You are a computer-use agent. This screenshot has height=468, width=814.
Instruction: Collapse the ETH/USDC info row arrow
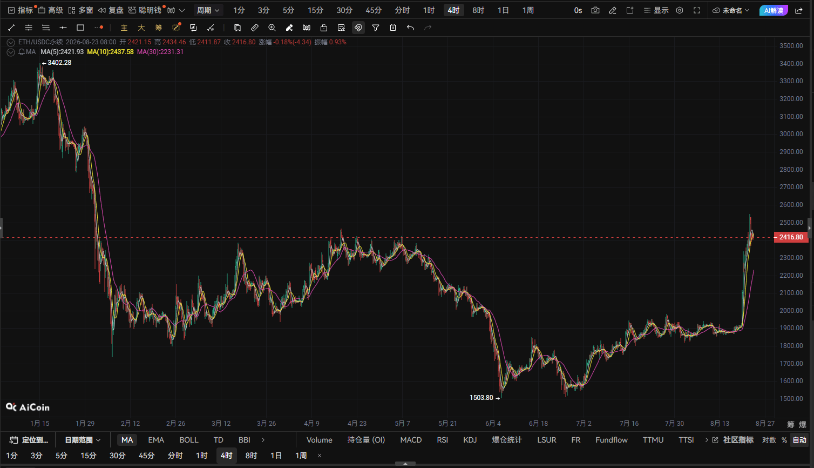11,42
